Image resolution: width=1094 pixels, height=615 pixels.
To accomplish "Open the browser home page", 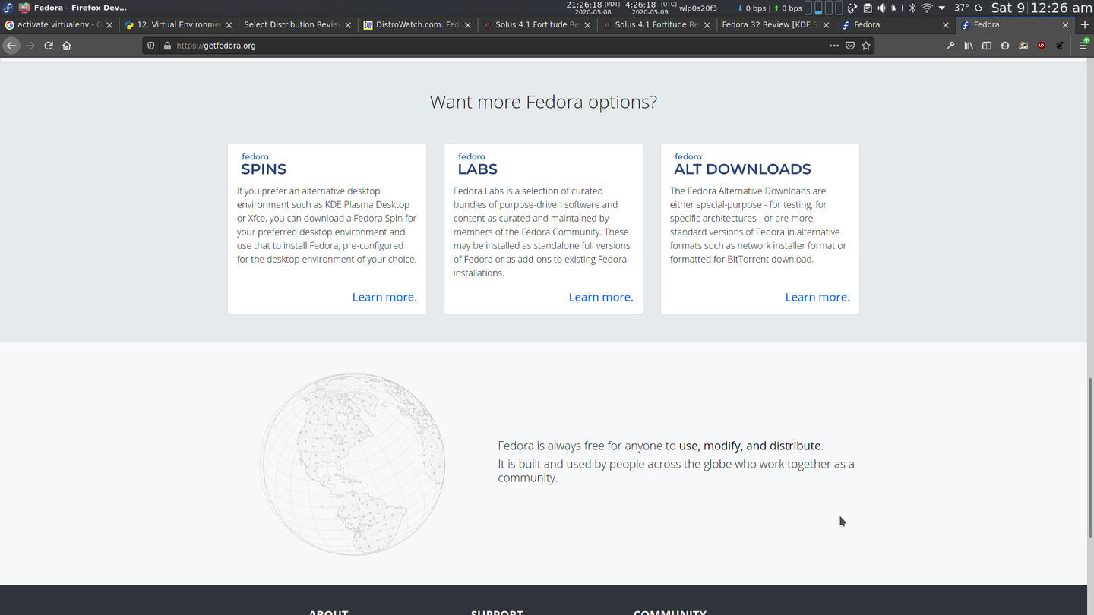I will point(67,46).
